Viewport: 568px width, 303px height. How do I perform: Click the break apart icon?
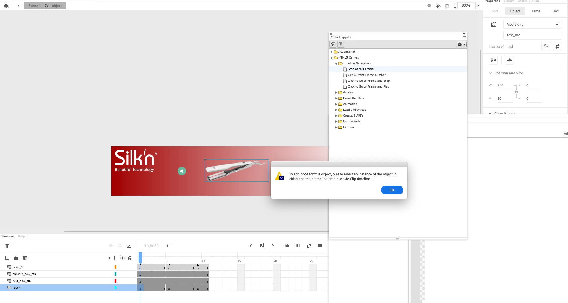(x=493, y=60)
